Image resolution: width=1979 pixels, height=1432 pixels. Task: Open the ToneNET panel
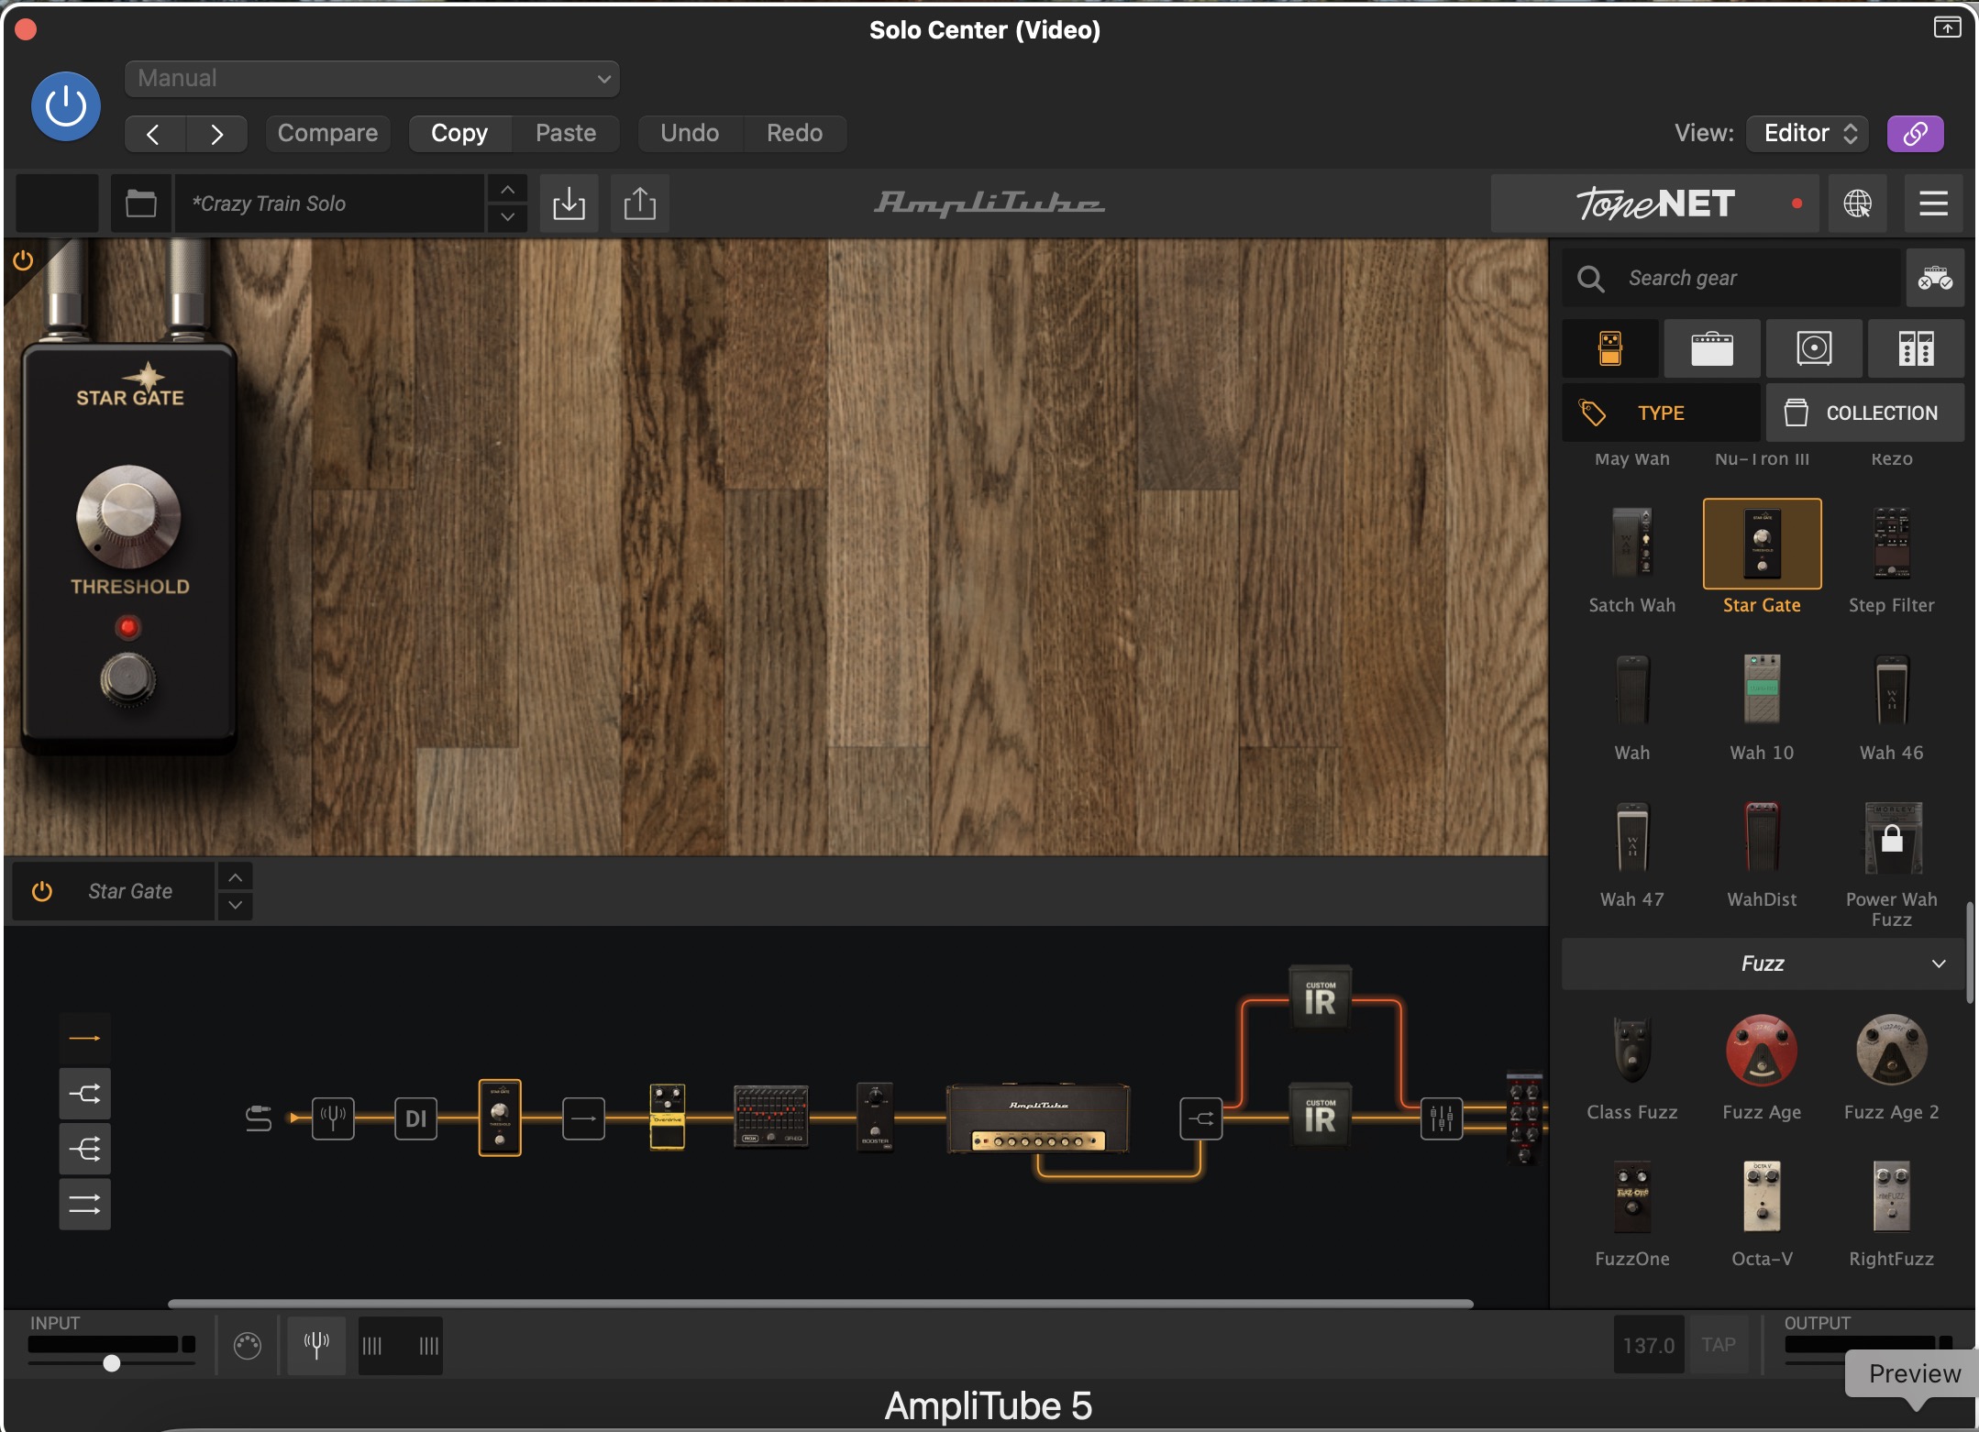point(1655,204)
